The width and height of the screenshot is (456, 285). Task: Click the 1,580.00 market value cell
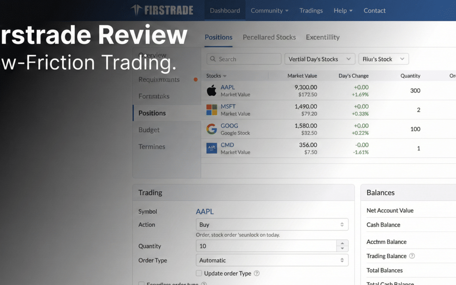[x=306, y=126]
